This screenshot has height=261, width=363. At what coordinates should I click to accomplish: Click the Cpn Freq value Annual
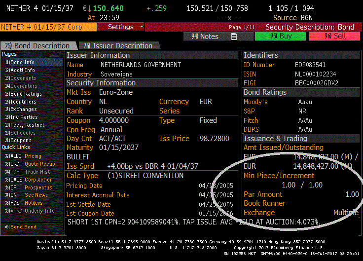coord(111,129)
